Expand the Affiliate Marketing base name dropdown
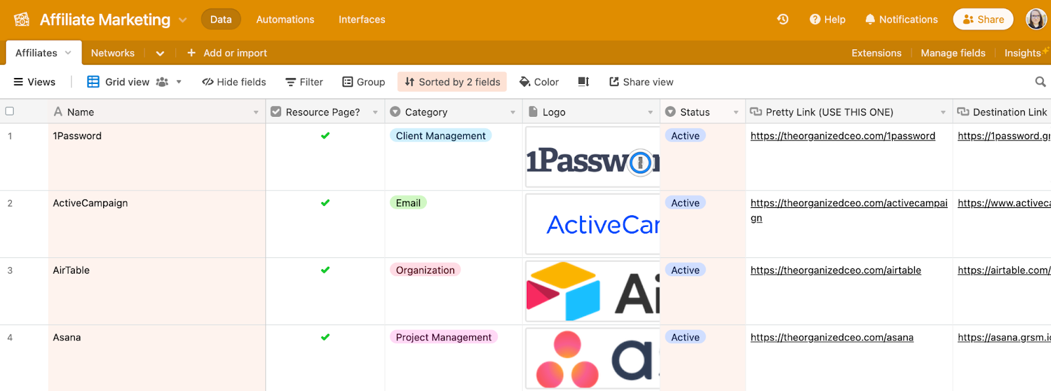1051x391 pixels. click(x=183, y=20)
